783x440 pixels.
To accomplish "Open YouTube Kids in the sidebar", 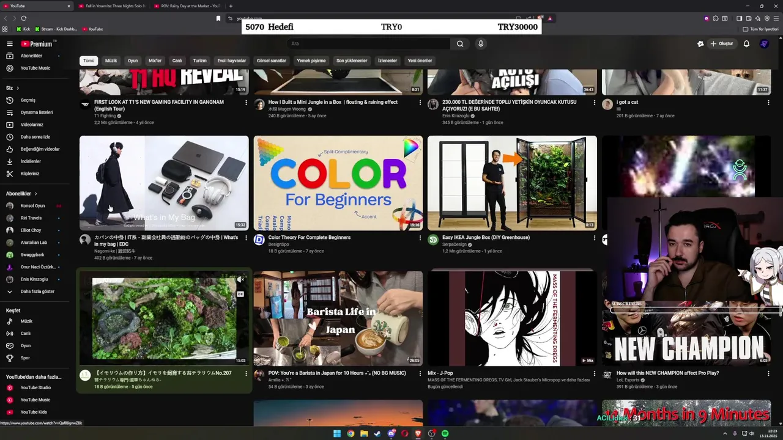I will click(34, 412).
